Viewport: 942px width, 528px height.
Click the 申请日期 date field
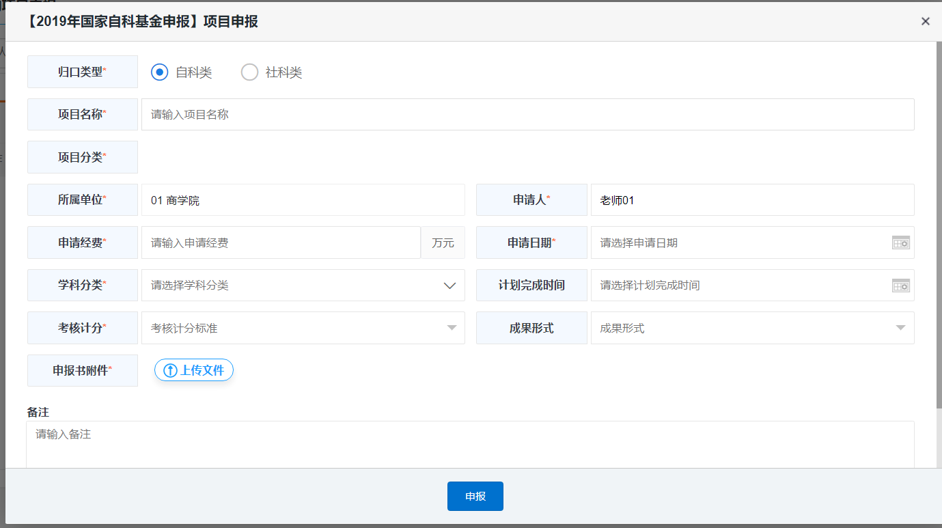[x=741, y=242]
